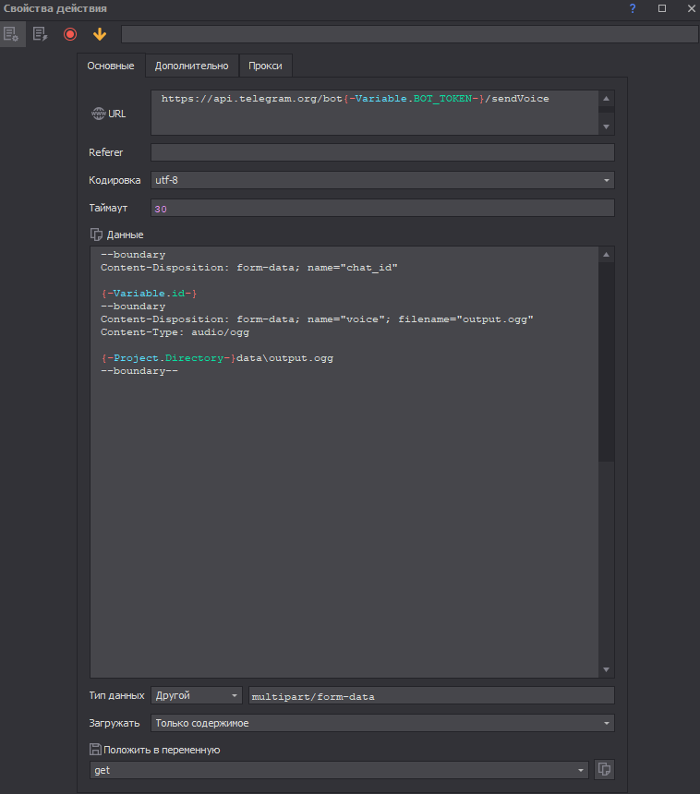
Task: Click the copy button next to get variable
Action: pyautogui.click(x=604, y=769)
